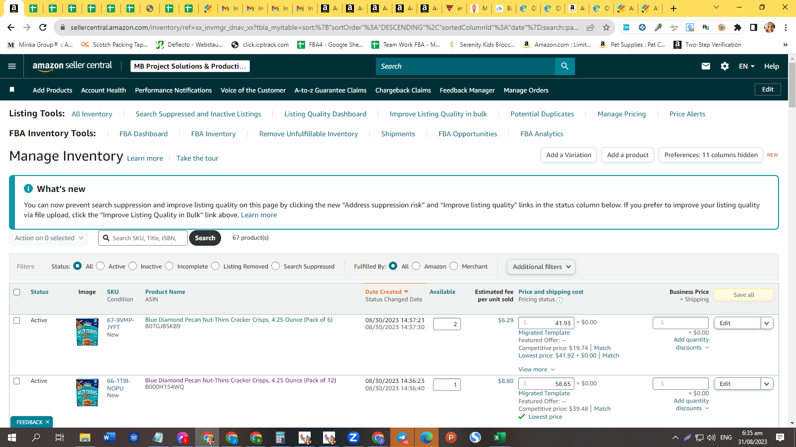Open Excel from the taskbar
The image size is (796, 447).
(x=499, y=438)
